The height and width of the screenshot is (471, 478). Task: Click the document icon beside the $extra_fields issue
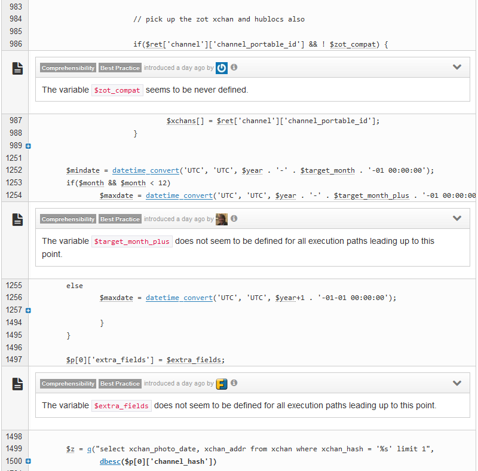[x=18, y=384]
